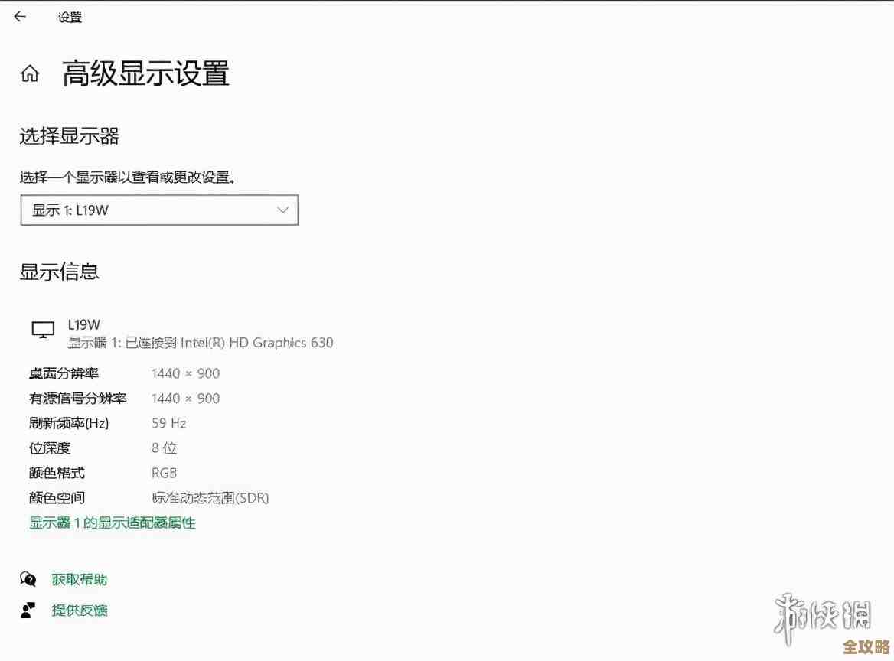
Task: Select the 高级显示设置 page heading
Action: pos(147,73)
